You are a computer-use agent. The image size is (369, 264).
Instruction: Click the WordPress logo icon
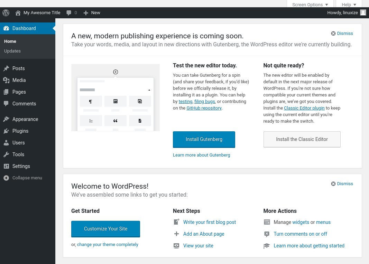tap(6, 13)
